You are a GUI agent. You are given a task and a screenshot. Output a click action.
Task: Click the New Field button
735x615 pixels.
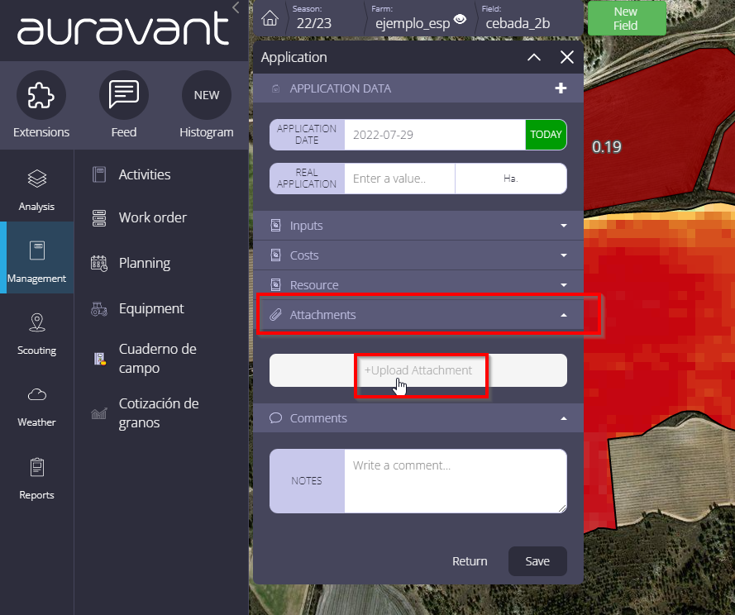click(x=627, y=18)
